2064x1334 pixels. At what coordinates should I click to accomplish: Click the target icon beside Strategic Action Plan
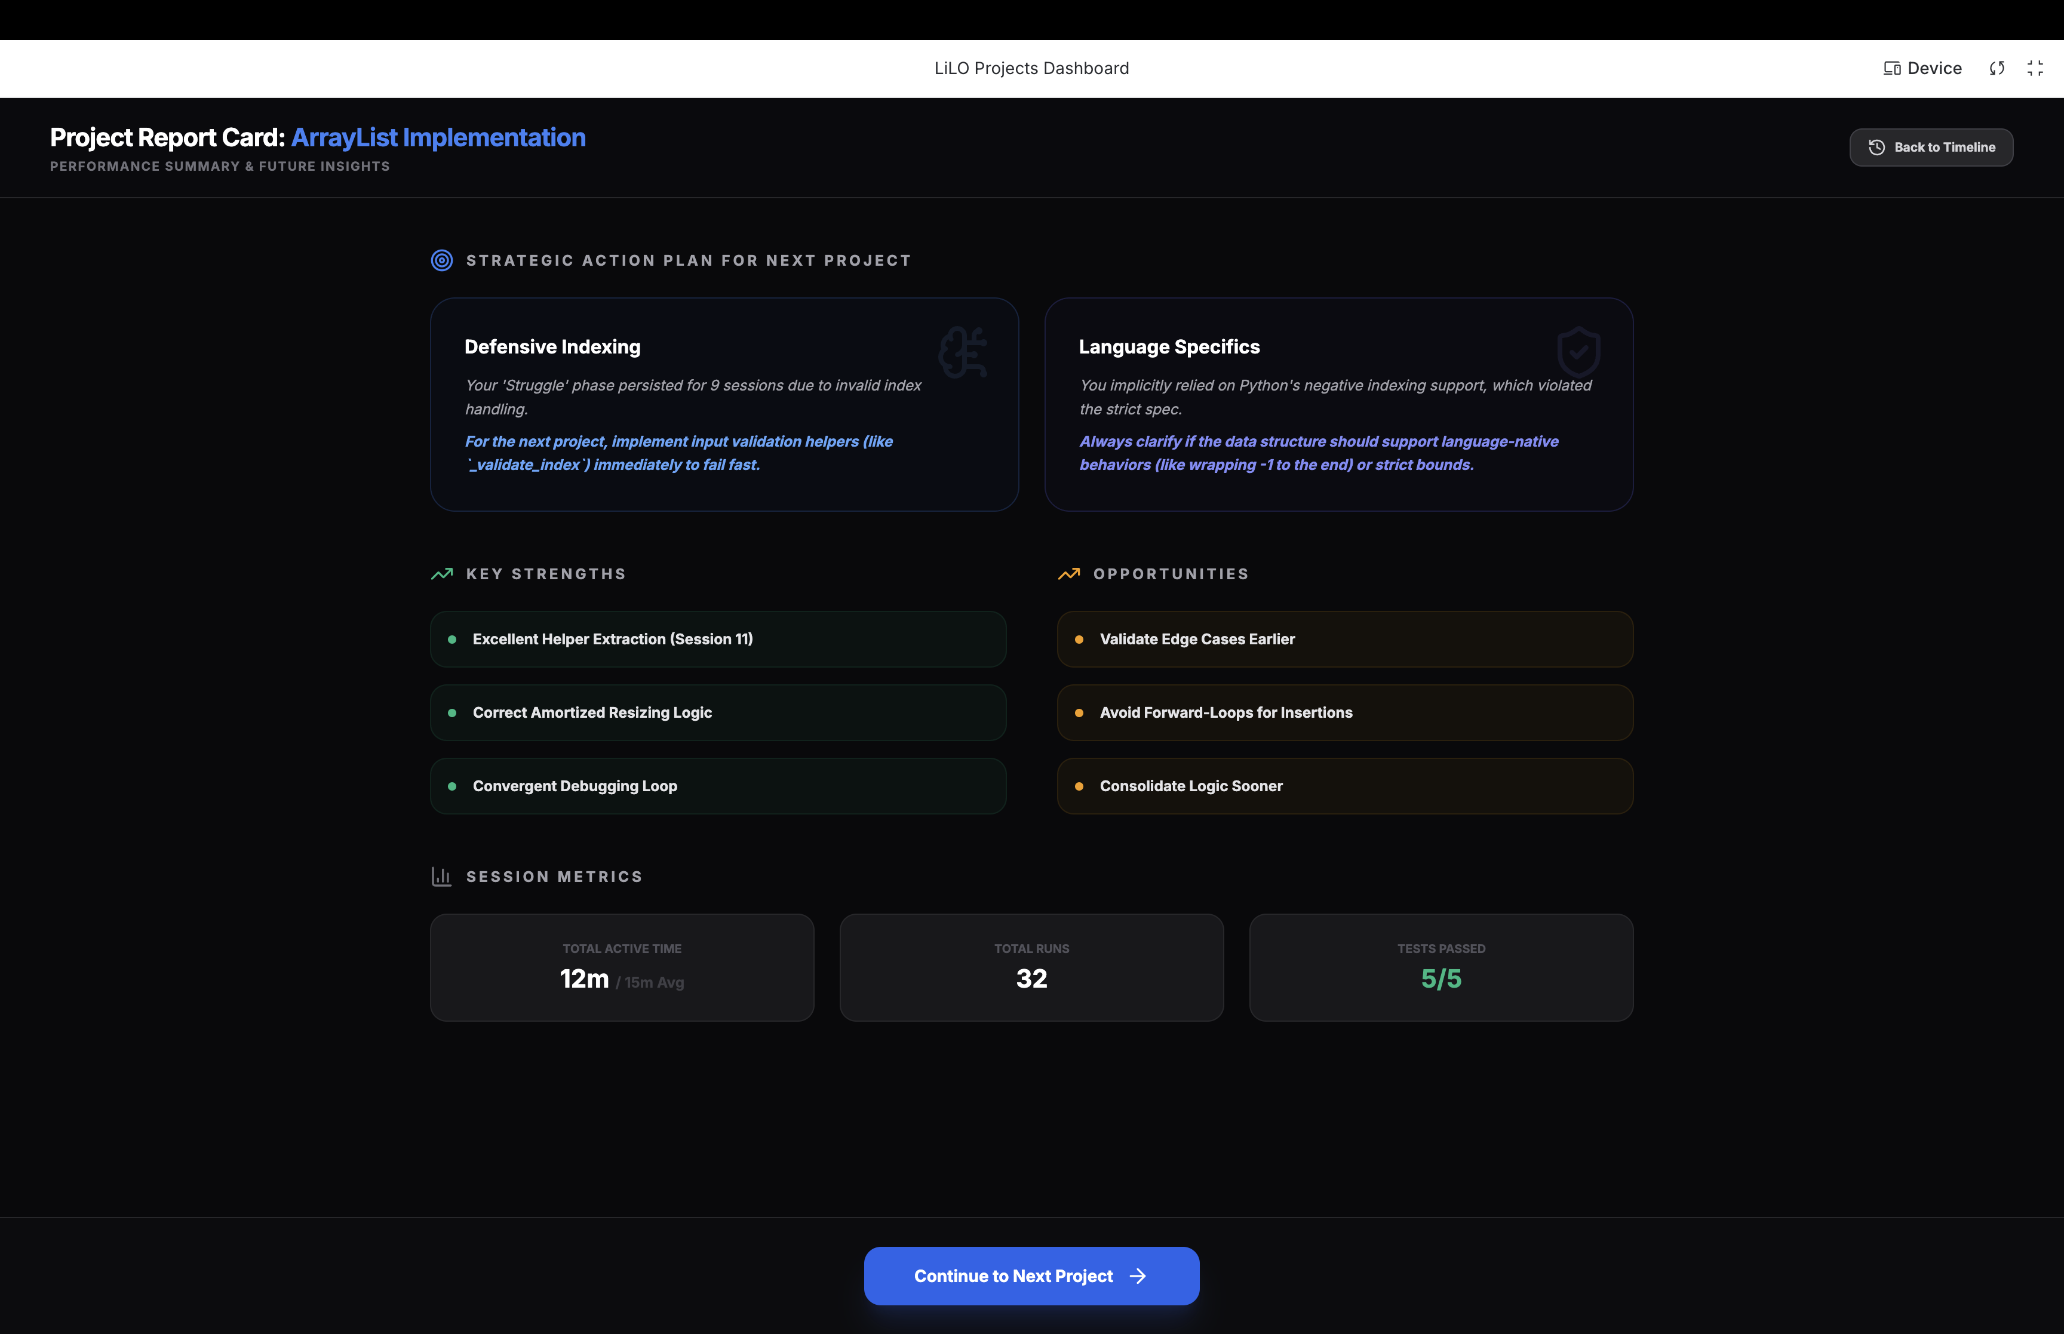pyautogui.click(x=442, y=261)
